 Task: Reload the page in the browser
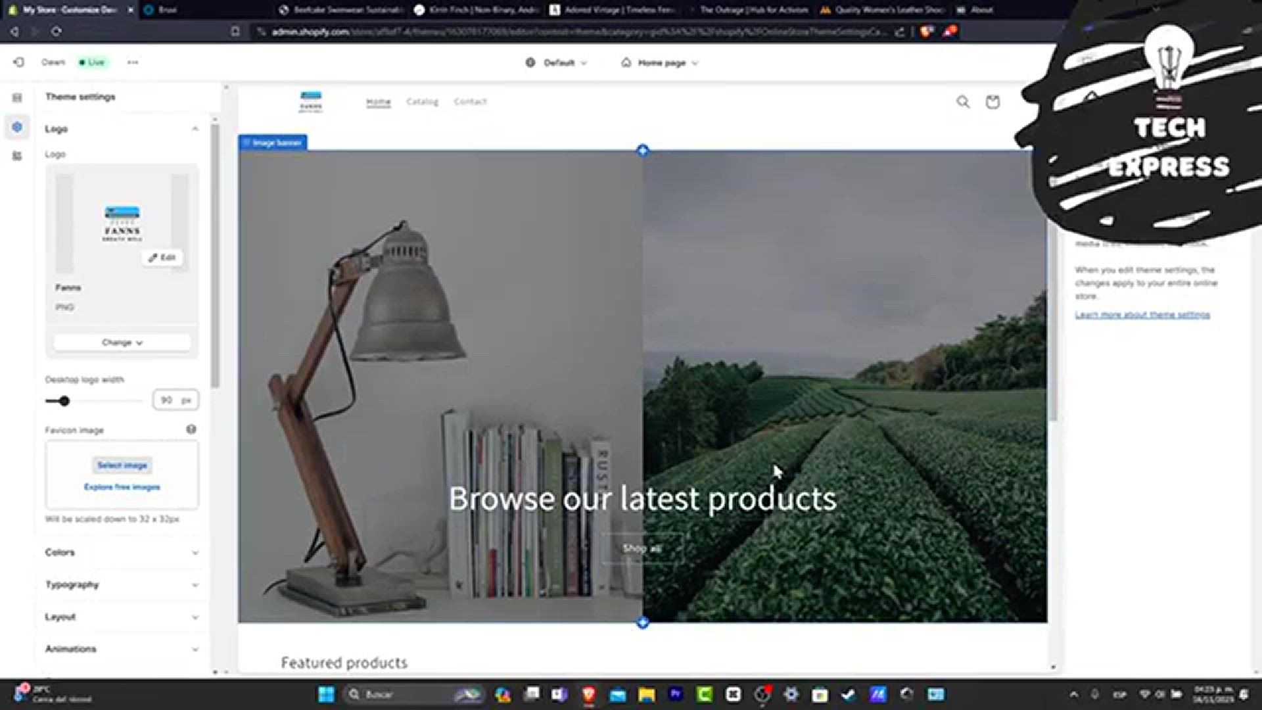point(57,31)
